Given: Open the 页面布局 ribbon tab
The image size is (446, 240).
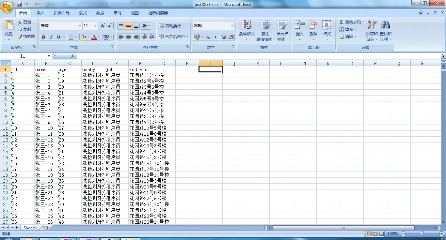Looking at the screenshot, I should [x=62, y=13].
